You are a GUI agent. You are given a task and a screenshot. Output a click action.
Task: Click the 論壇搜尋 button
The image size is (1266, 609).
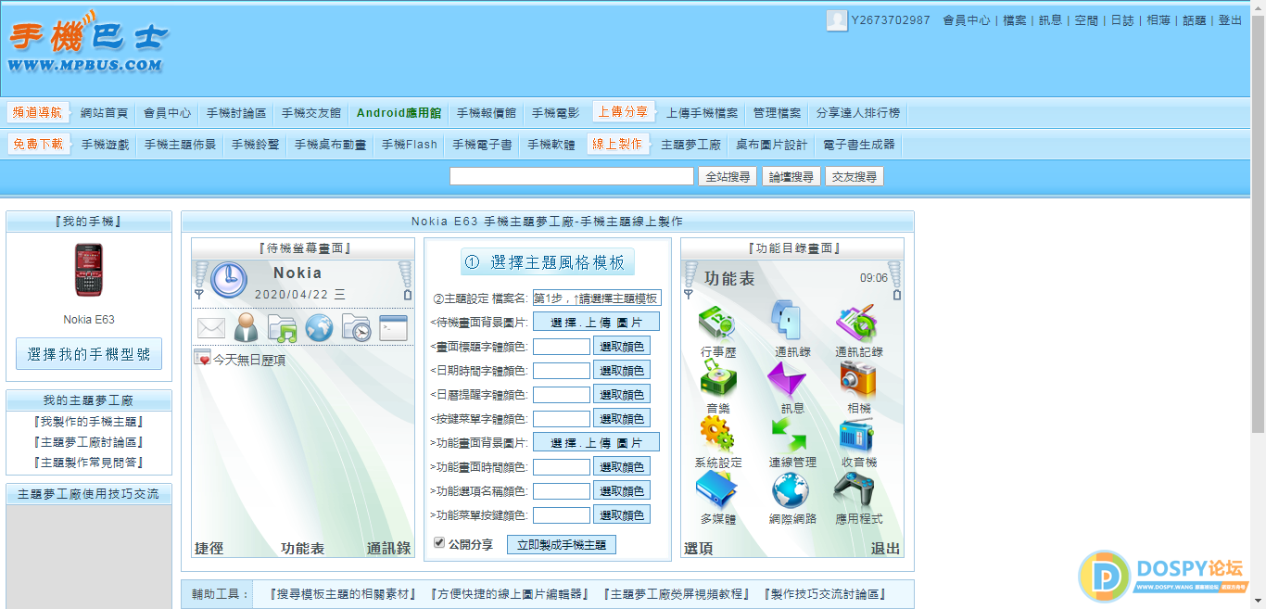791,176
